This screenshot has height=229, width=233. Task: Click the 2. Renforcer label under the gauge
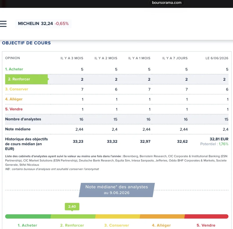(x=72, y=225)
